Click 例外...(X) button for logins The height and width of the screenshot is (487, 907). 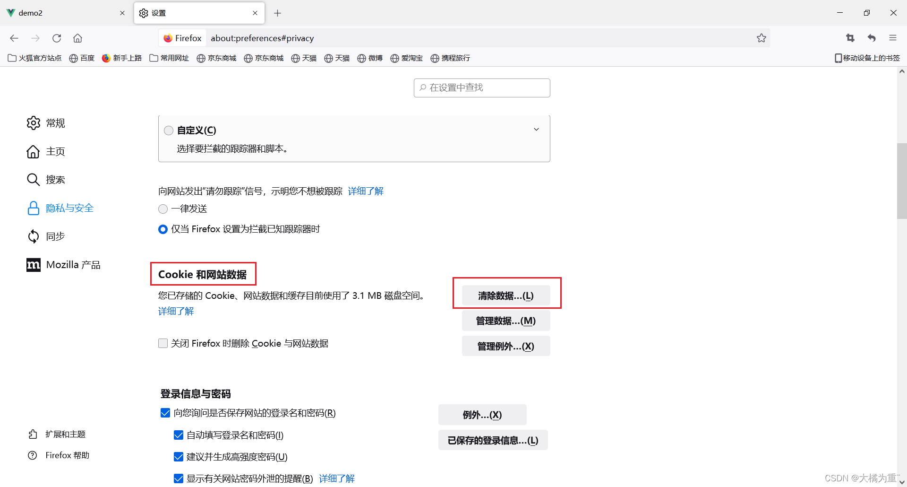pos(482,415)
